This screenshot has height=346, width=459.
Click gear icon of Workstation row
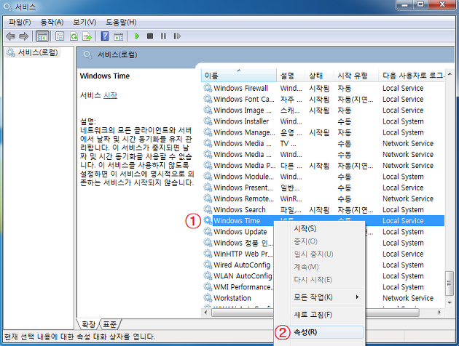[208, 298]
